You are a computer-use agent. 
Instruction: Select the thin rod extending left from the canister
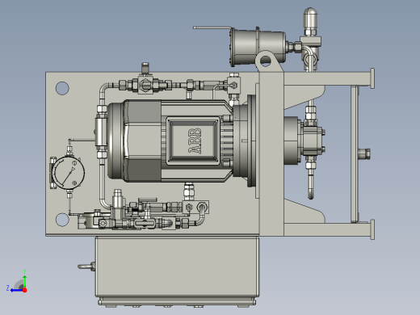pyautogui.click(x=212, y=27)
